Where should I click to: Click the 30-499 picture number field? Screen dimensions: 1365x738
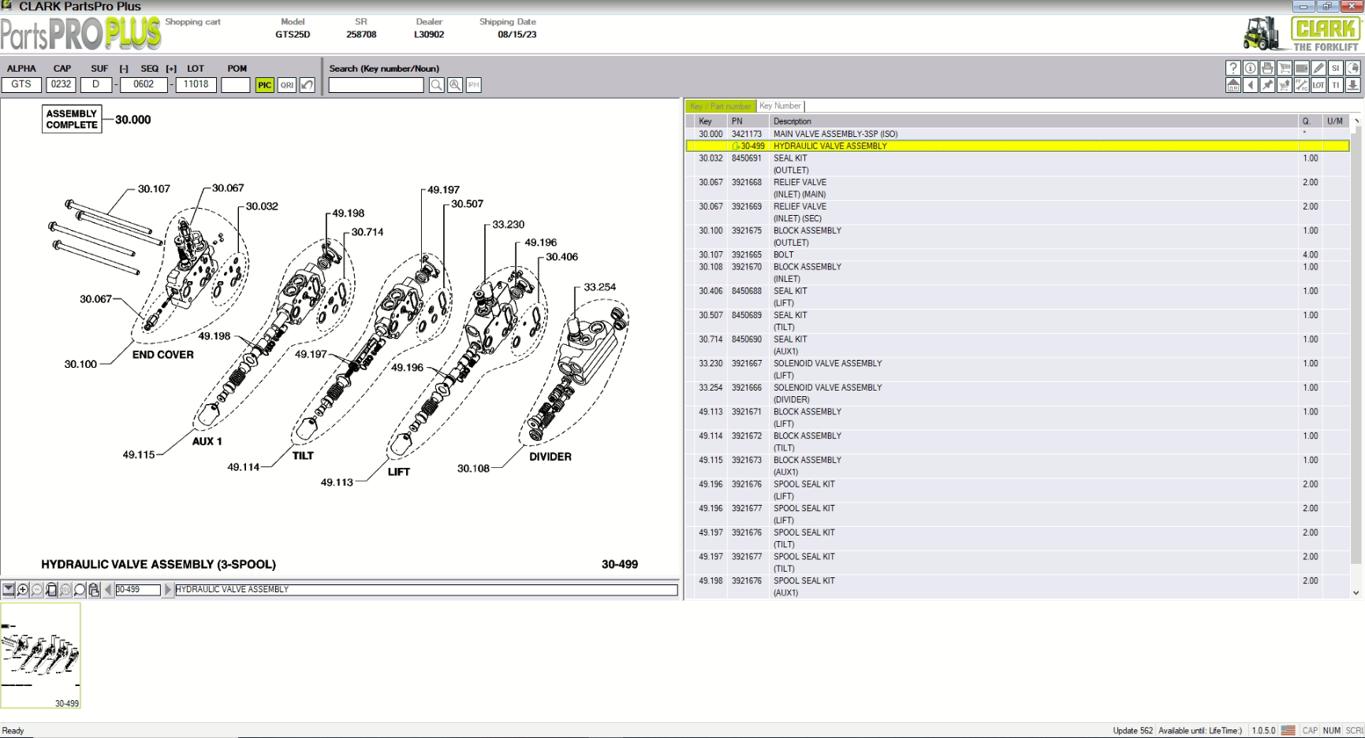(x=138, y=589)
